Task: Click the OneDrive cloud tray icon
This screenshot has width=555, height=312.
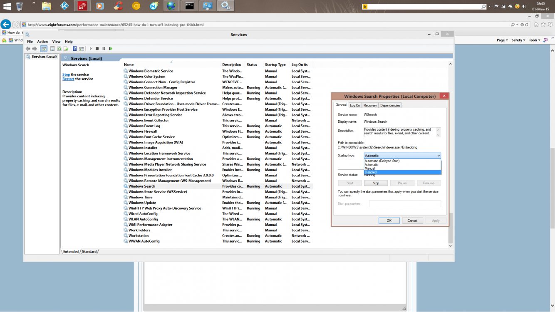Action: pos(510,6)
